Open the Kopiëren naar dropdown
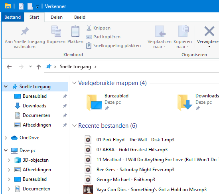 [x=183, y=37]
